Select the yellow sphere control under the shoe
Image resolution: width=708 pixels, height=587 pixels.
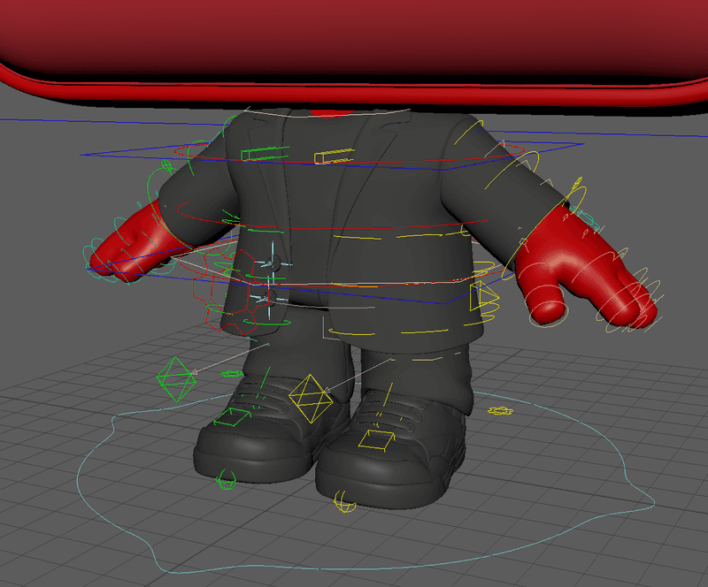point(342,503)
